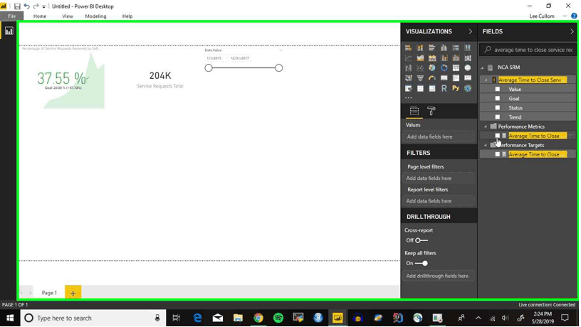The image size is (581, 327).
Task: Collapse the Performance Targets folder
Action: pyautogui.click(x=486, y=145)
